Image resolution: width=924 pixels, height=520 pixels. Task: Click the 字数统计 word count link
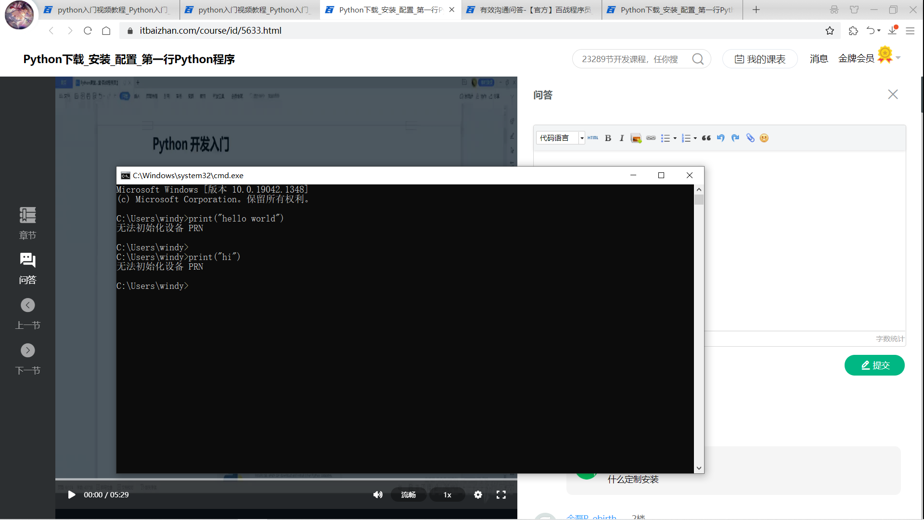click(x=890, y=339)
